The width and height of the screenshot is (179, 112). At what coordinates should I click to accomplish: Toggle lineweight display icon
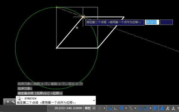[x=155, y=108]
